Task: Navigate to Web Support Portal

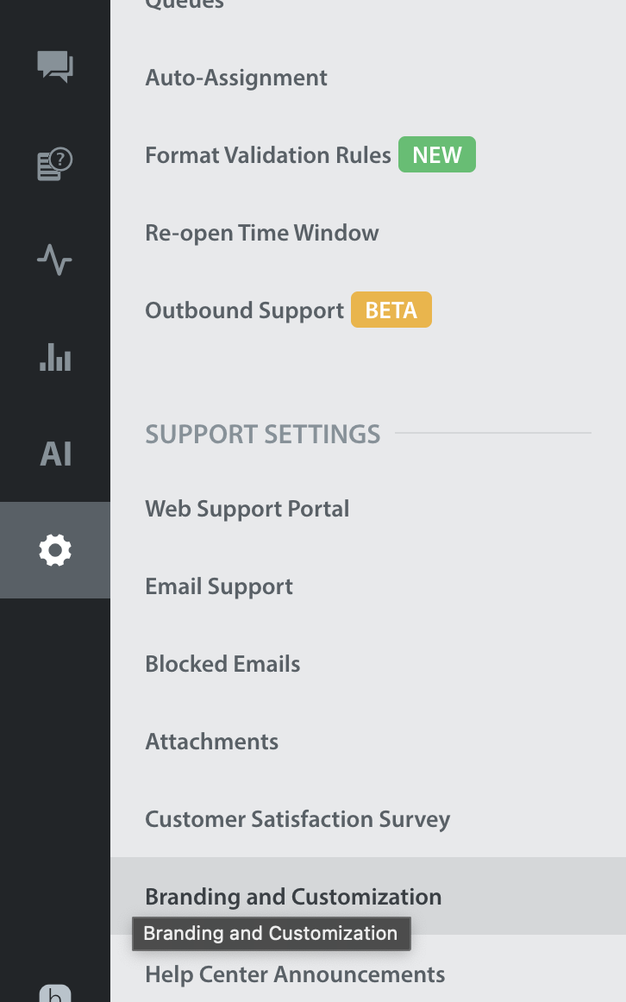Action: pyautogui.click(x=247, y=509)
